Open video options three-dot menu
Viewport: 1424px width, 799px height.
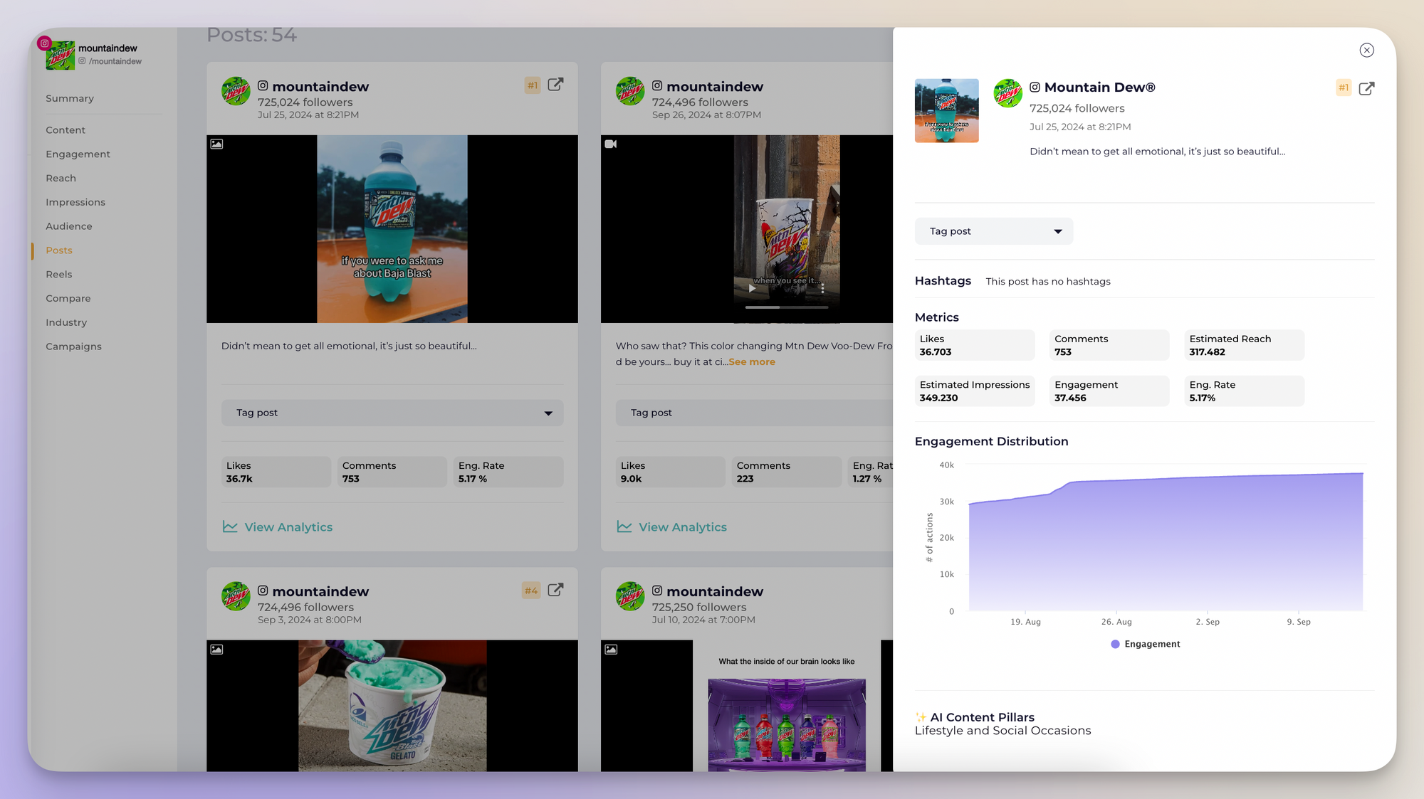pyautogui.click(x=822, y=289)
